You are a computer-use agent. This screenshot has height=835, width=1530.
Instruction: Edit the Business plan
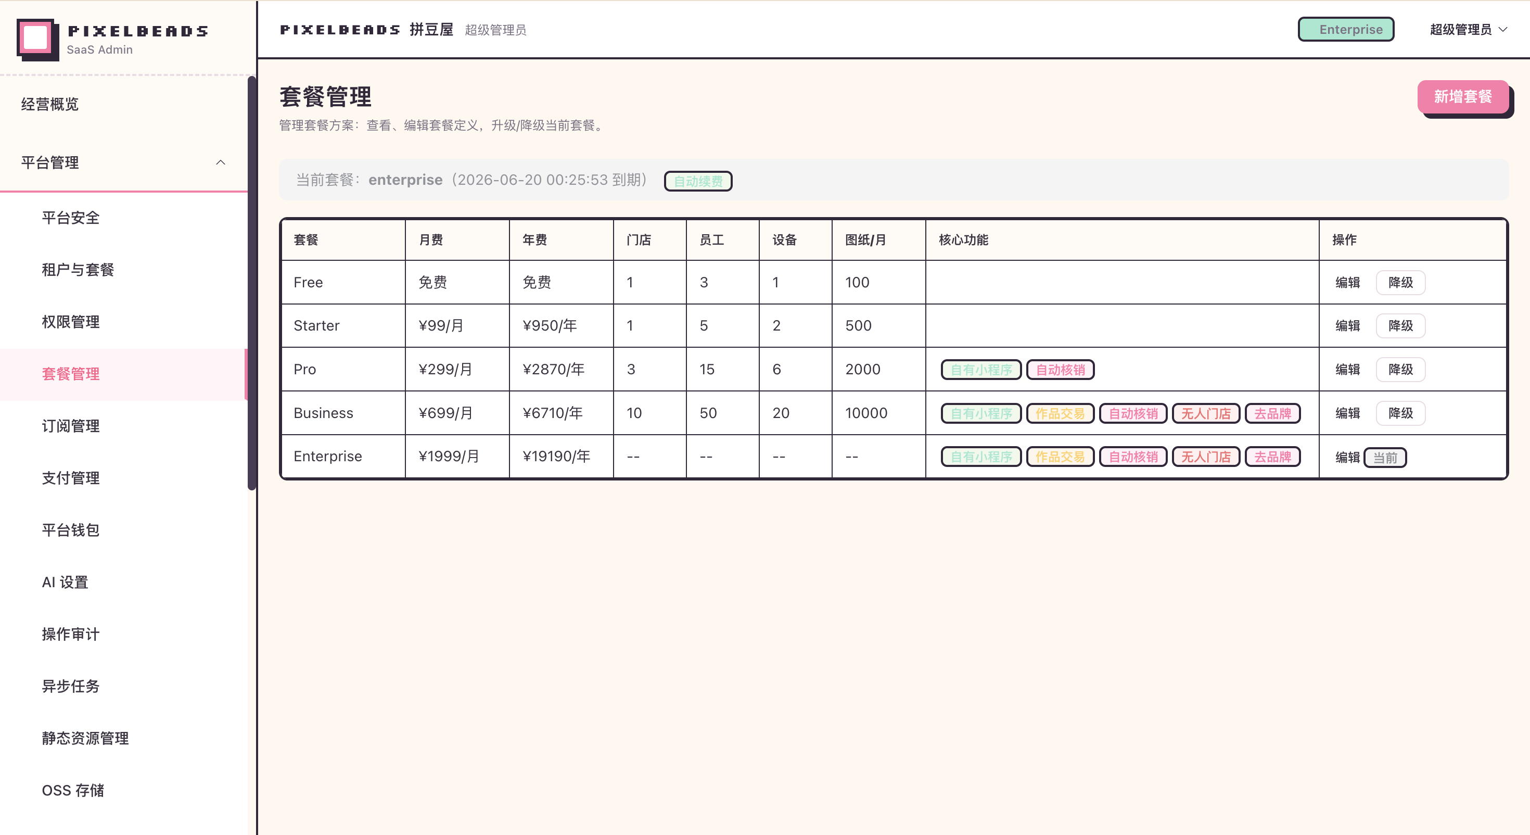[1347, 413]
